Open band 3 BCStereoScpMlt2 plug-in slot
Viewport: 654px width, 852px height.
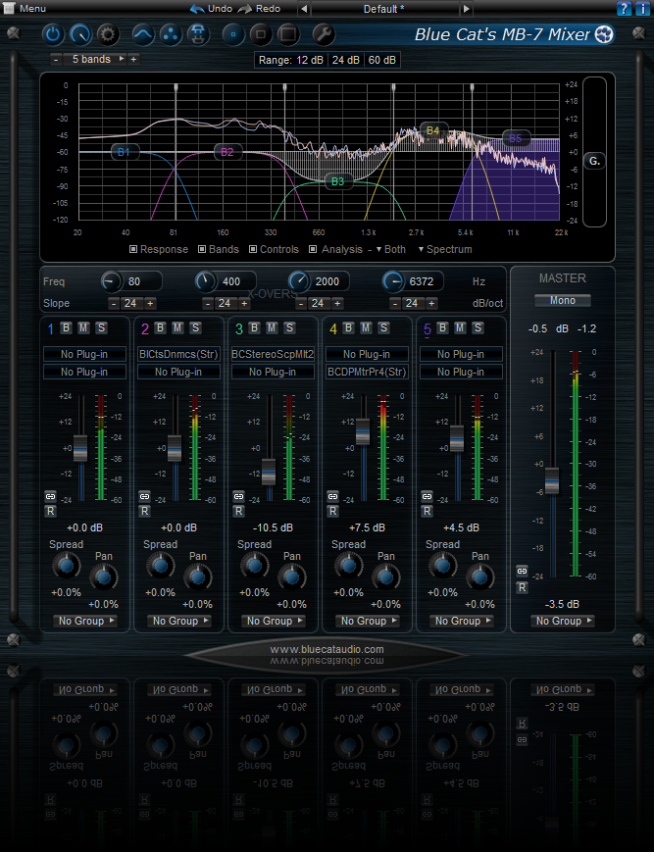(273, 354)
